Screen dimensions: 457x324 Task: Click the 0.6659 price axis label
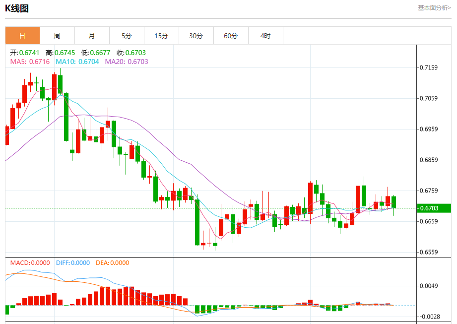coord(428,221)
